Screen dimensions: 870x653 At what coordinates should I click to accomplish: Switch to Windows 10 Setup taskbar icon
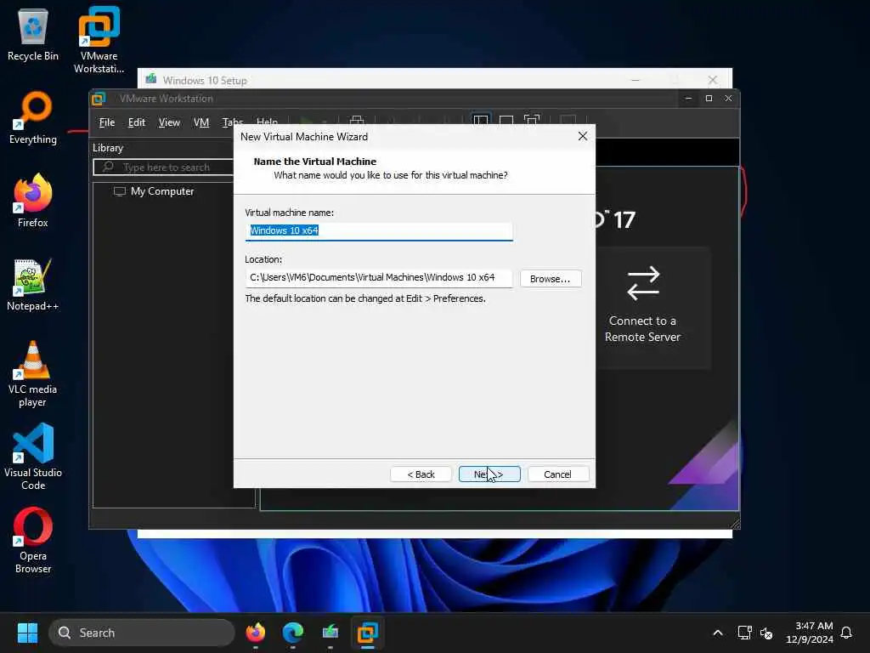[x=330, y=633]
